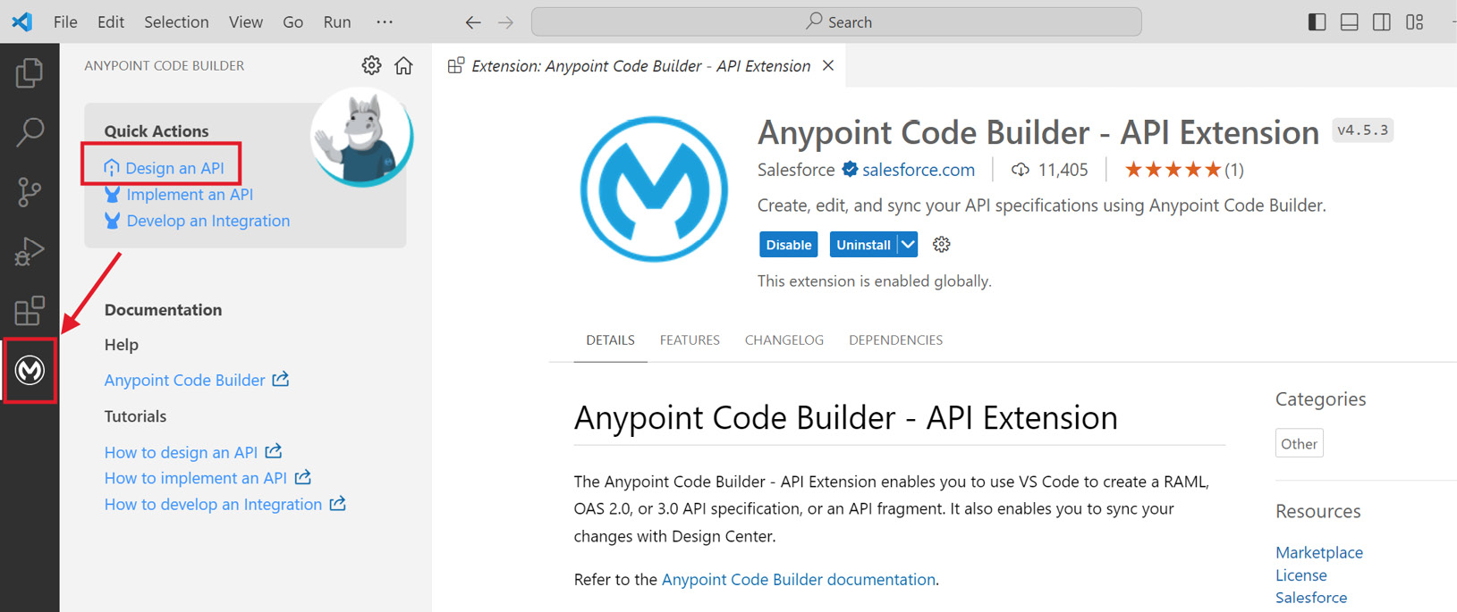Image resolution: width=1457 pixels, height=612 pixels.
Task: Open the View menu
Action: pos(245,21)
